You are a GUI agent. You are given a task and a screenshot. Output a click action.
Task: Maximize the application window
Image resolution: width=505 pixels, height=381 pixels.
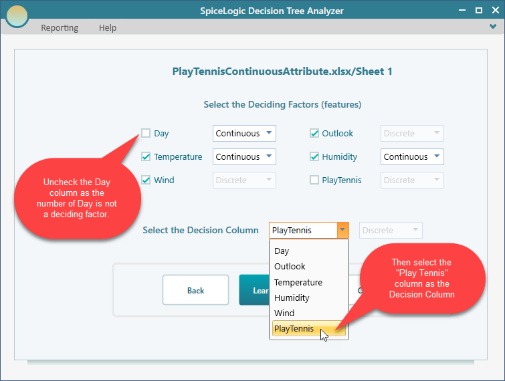(x=478, y=10)
